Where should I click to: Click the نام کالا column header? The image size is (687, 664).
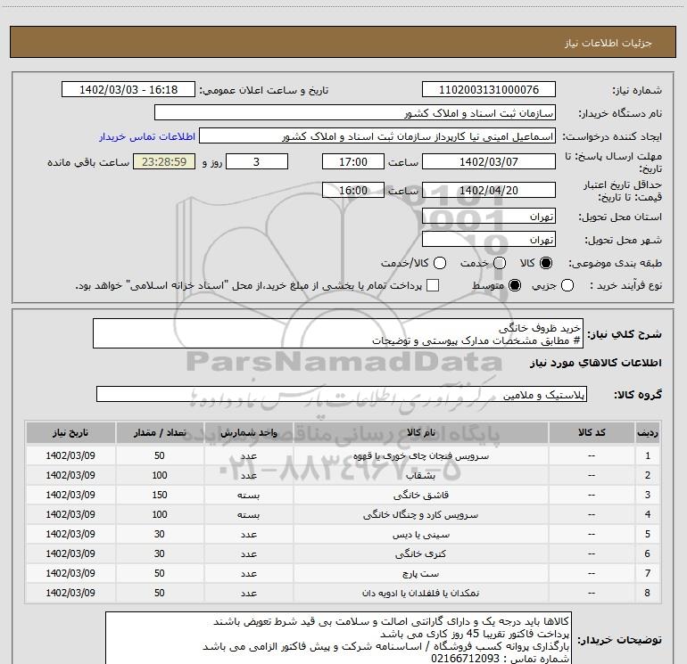[x=420, y=432]
